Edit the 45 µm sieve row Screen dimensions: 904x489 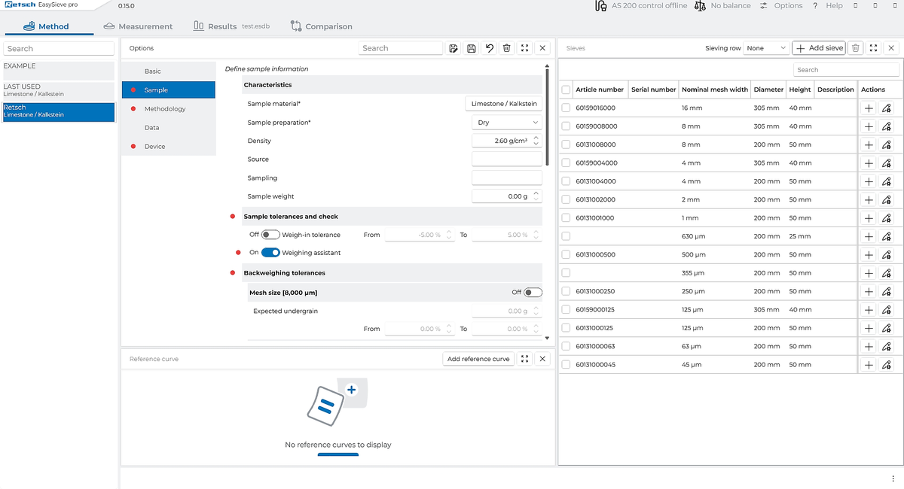click(887, 365)
